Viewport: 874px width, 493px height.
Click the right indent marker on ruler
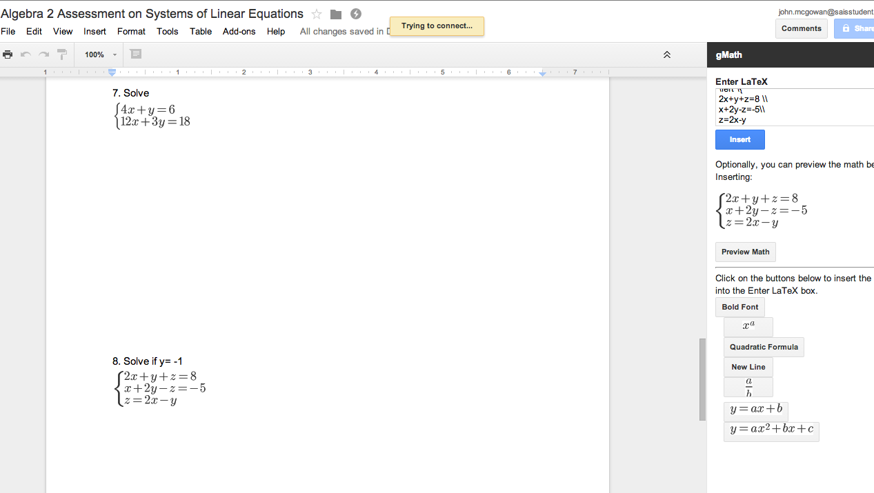coord(543,73)
